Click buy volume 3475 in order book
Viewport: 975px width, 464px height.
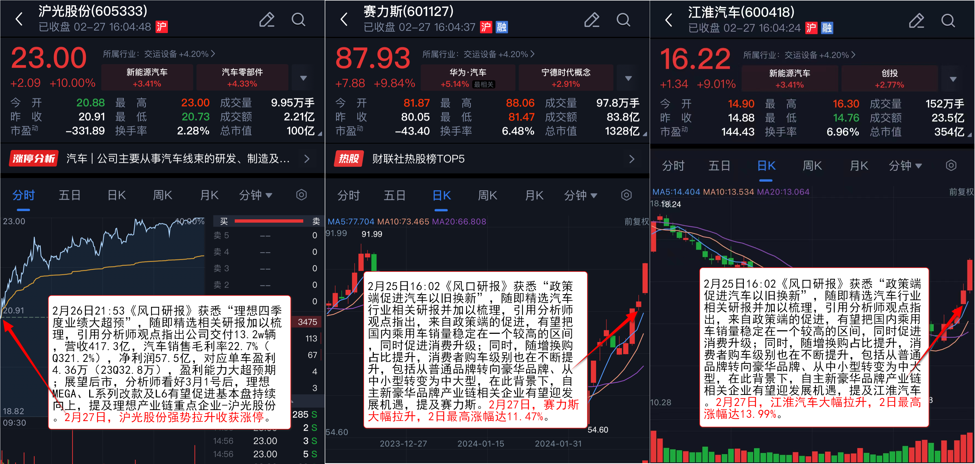pyautogui.click(x=307, y=322)
